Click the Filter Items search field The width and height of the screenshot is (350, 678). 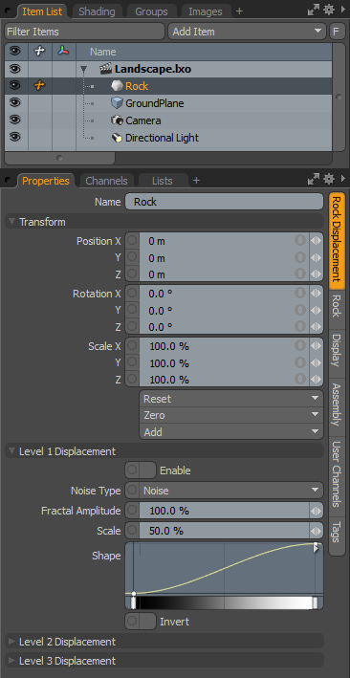[85, 32]
